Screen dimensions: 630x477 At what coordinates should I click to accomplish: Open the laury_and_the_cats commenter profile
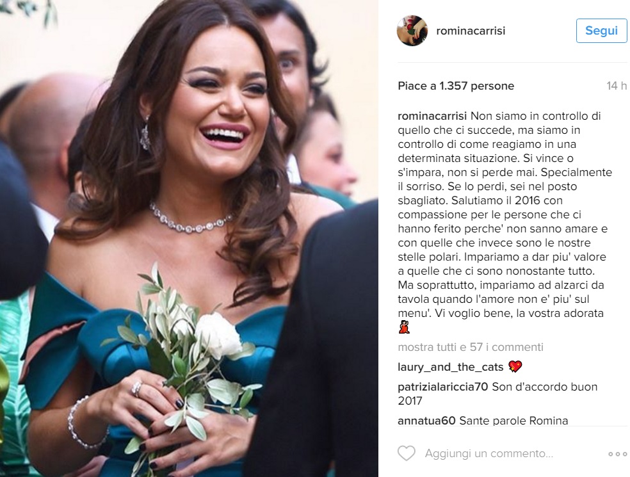point(450,367)
